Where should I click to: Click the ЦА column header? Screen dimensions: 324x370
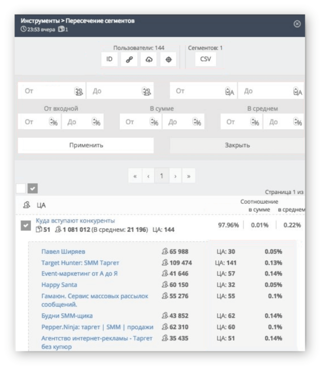(x=41, y=205)
